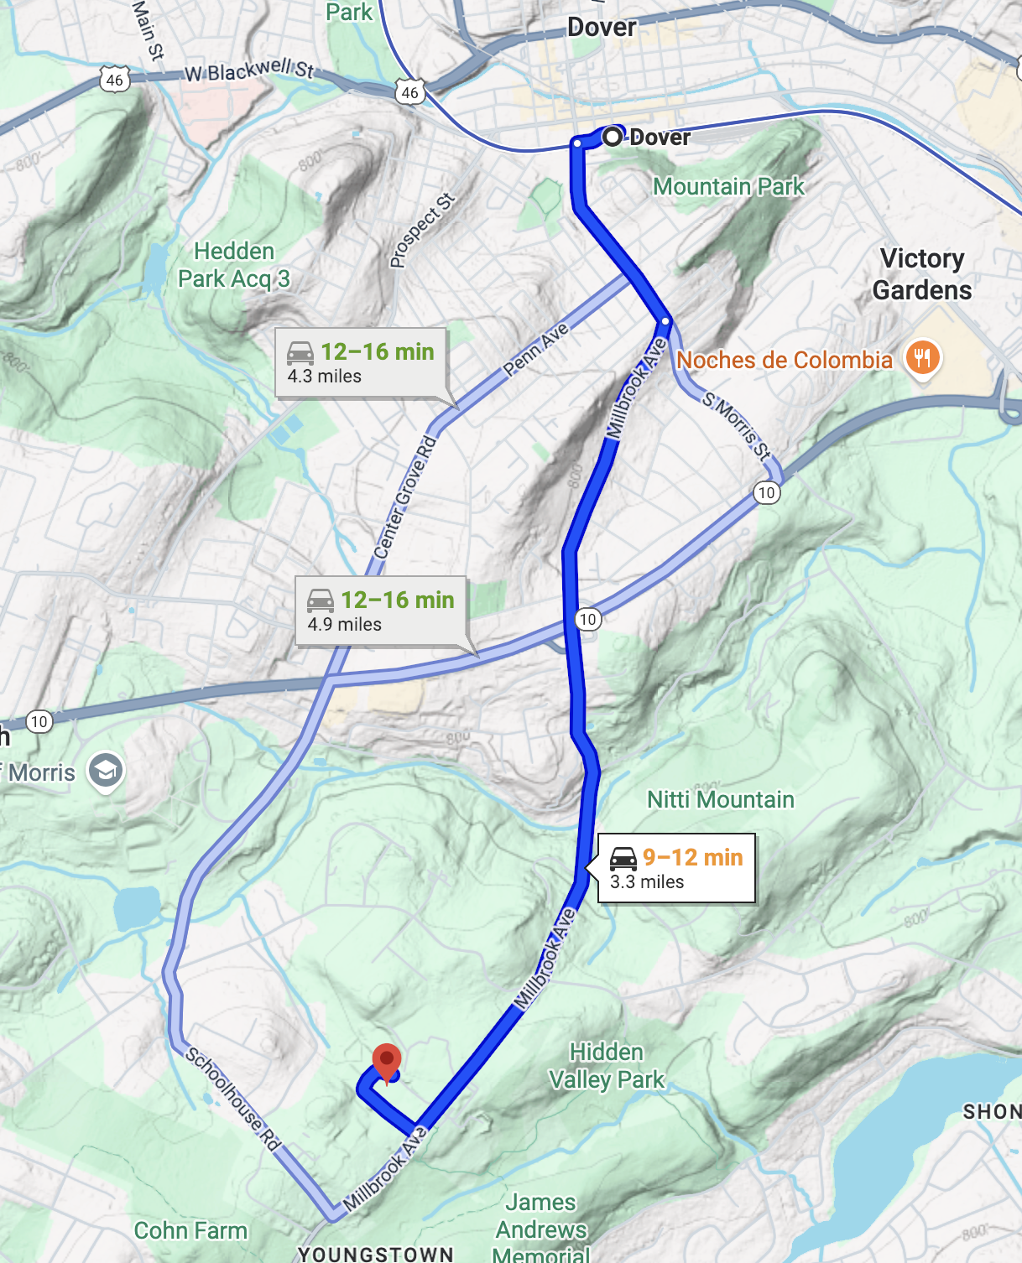Click the Noches de Colombia place name
The height and width of the screenshot is (1263, 1022).
(x=785, y=361)
